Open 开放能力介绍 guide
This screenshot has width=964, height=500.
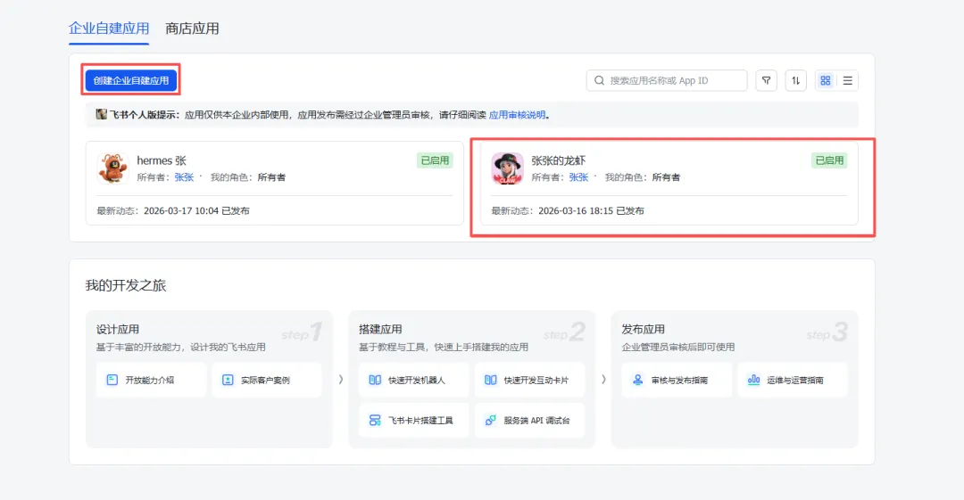tap(151, 381)
